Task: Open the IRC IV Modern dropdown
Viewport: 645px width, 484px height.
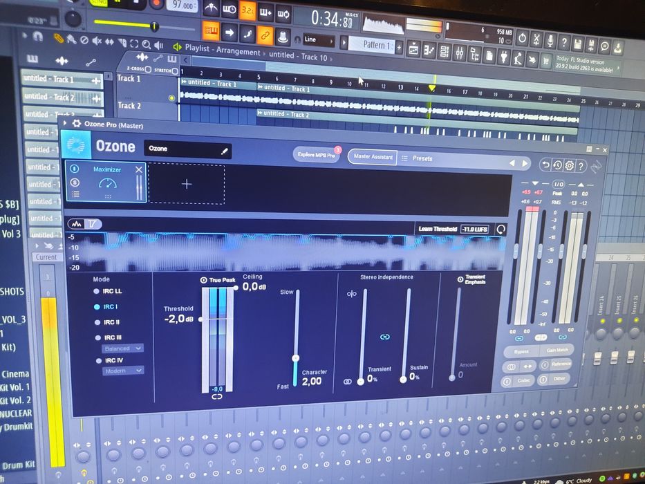Action: 123,371
